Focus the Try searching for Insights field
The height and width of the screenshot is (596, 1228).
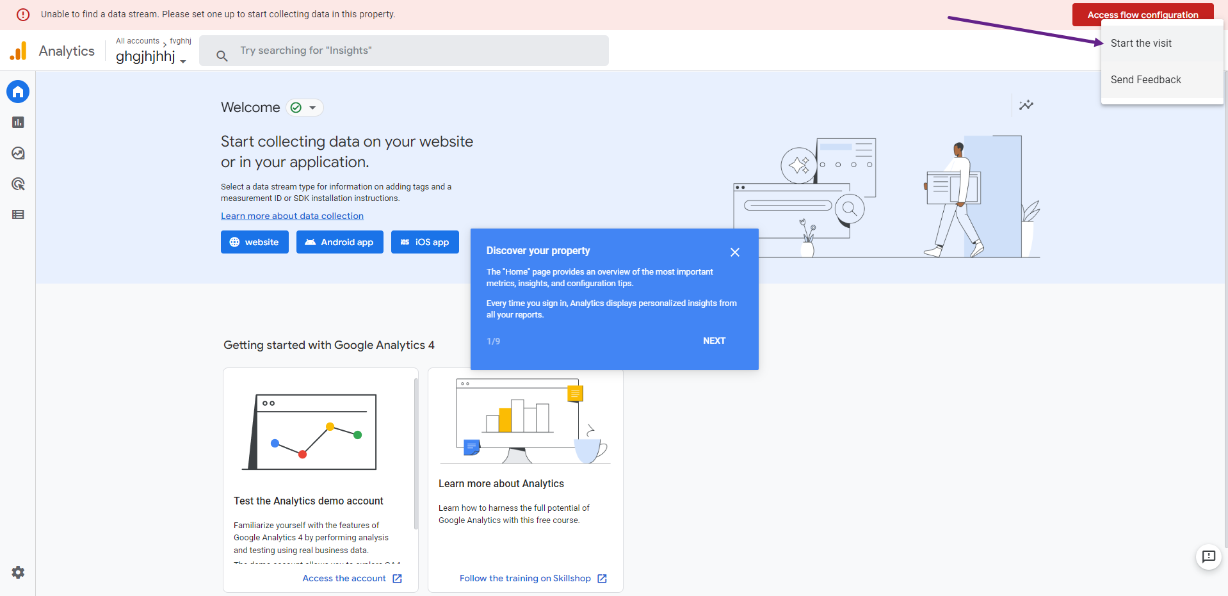[404, 51]
